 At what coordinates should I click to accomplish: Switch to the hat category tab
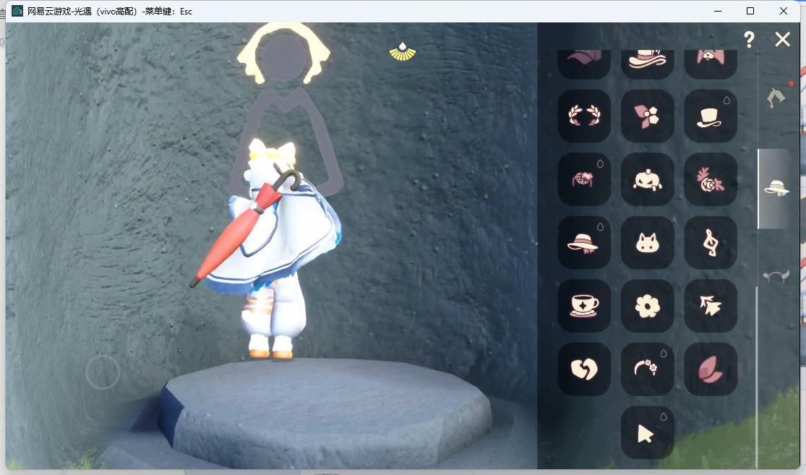point(776,188)
